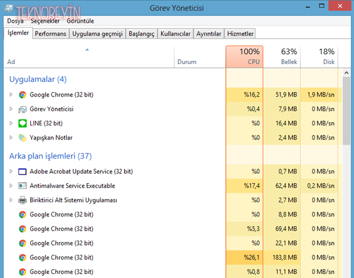The image size is (354, 278).
Task: Expand the Antimalware Service Executable entry
Action: point(11,186)
